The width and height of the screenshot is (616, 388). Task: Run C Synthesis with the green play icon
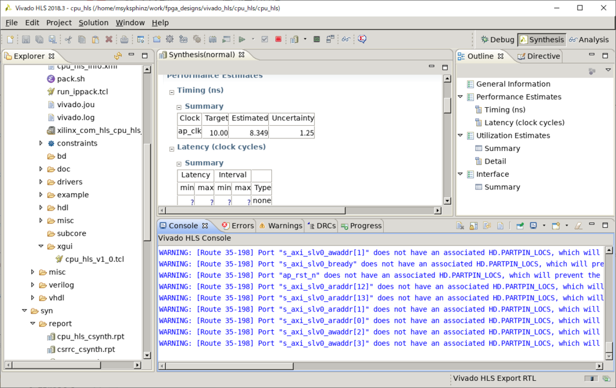(x=242, y=39)
